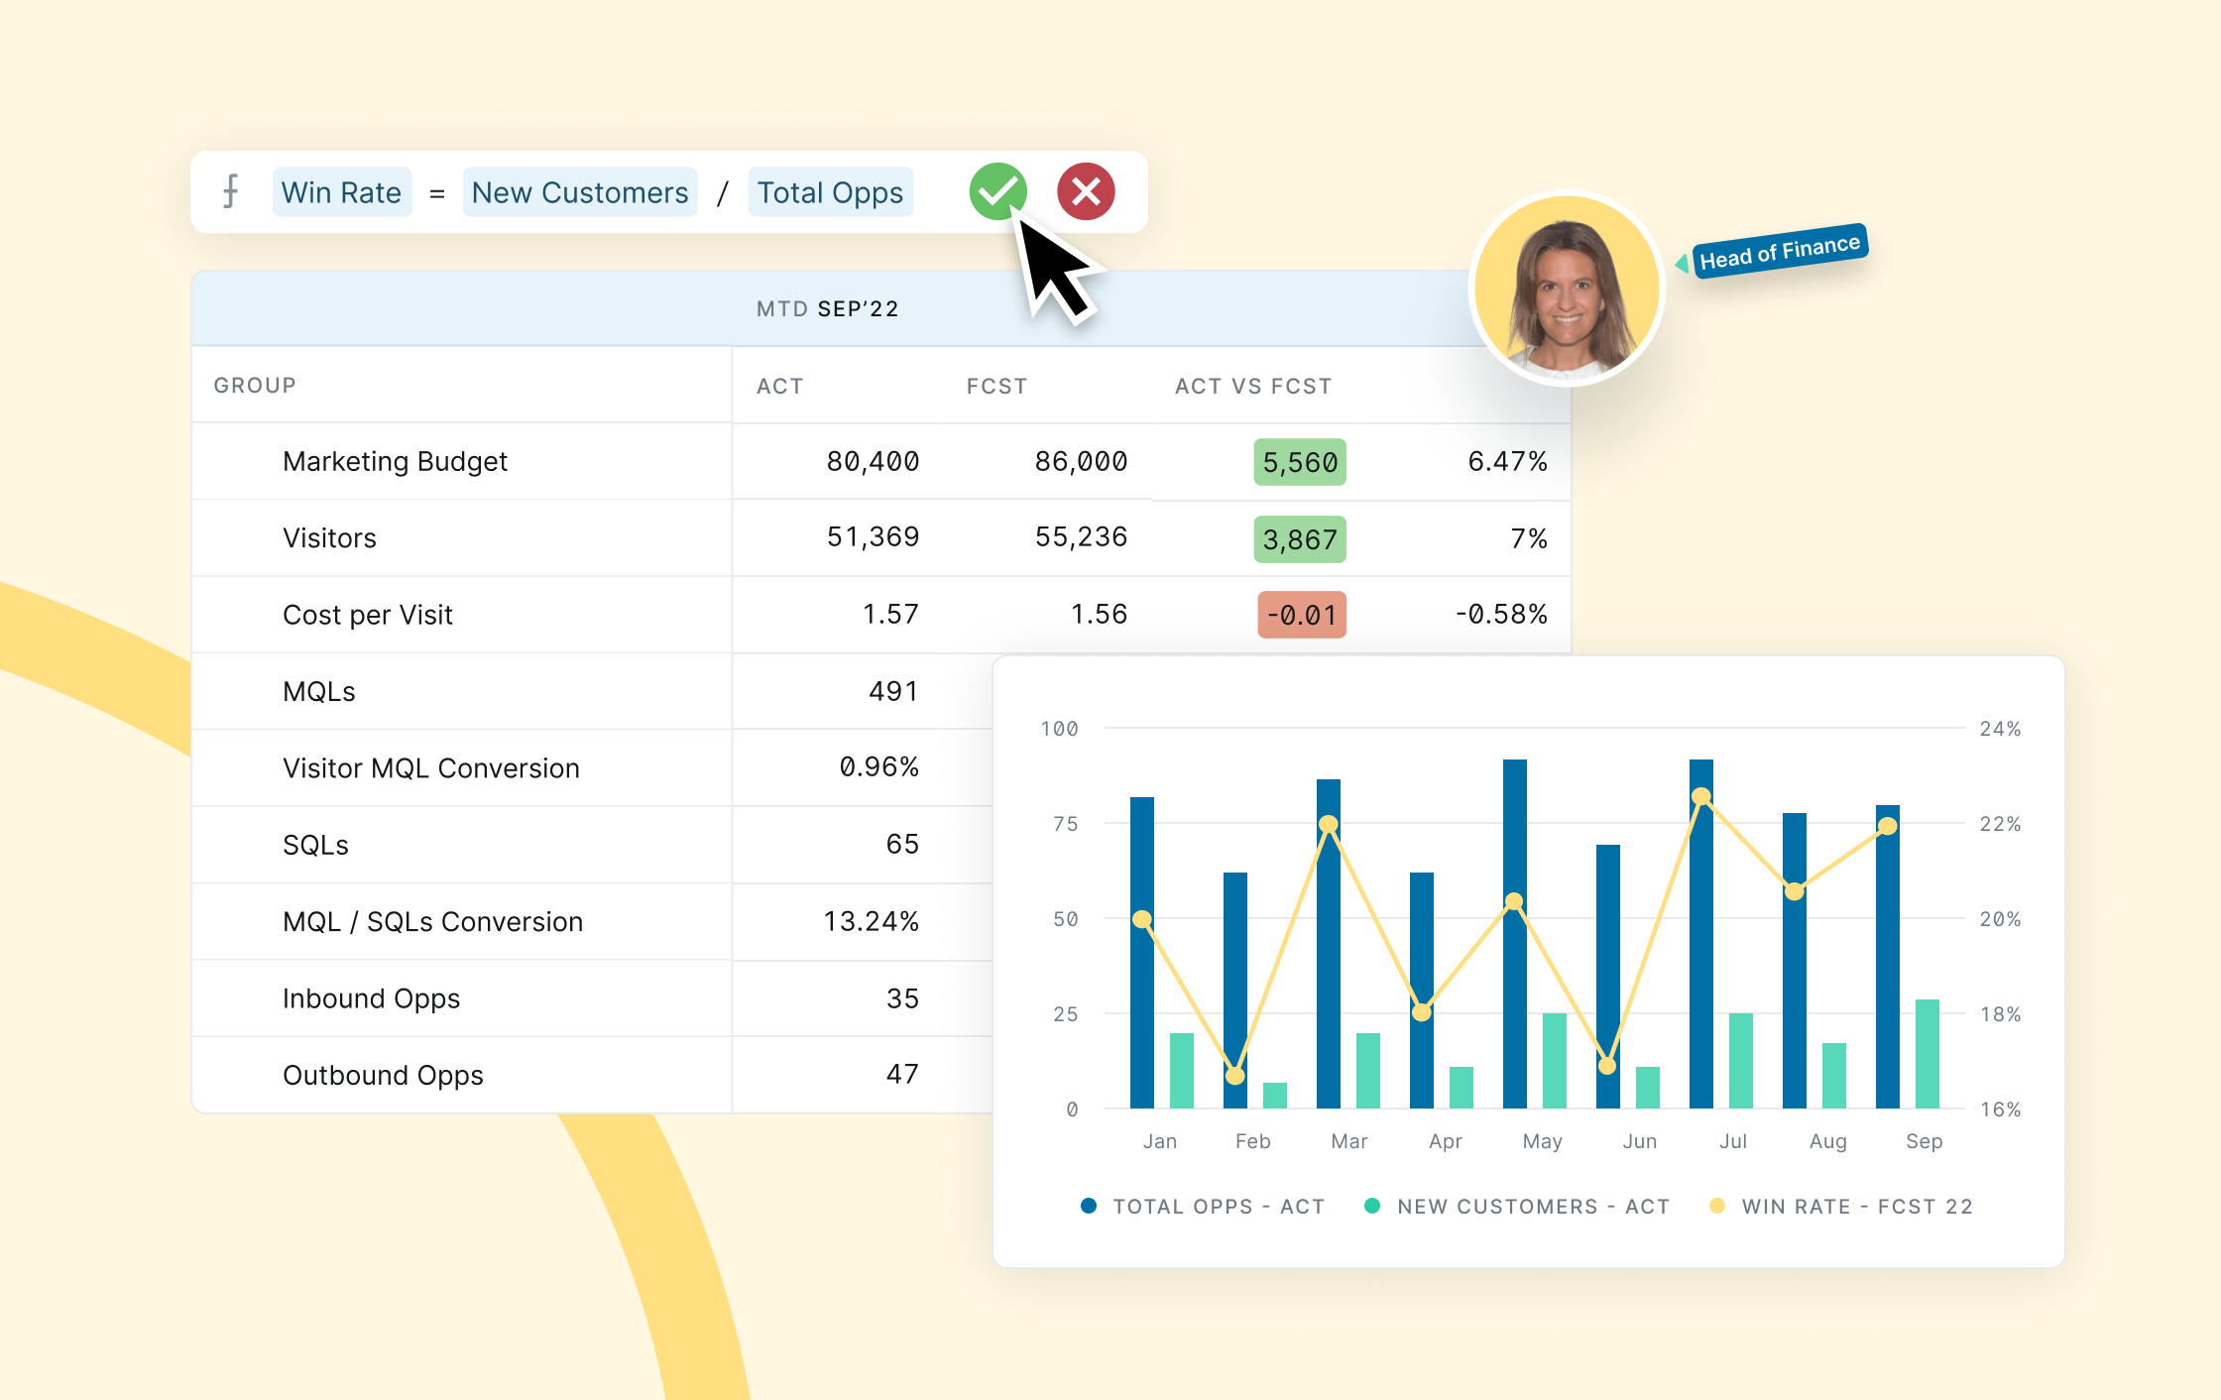Screen dimensions: 2221x1400
Task: Select the GROUP column header
Action: click(x=254, y=386)
